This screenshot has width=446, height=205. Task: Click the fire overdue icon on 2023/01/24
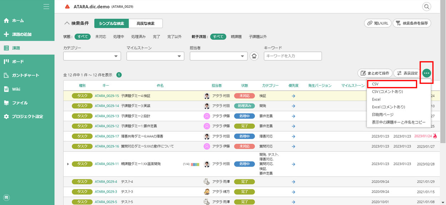[x=435, y=136]
